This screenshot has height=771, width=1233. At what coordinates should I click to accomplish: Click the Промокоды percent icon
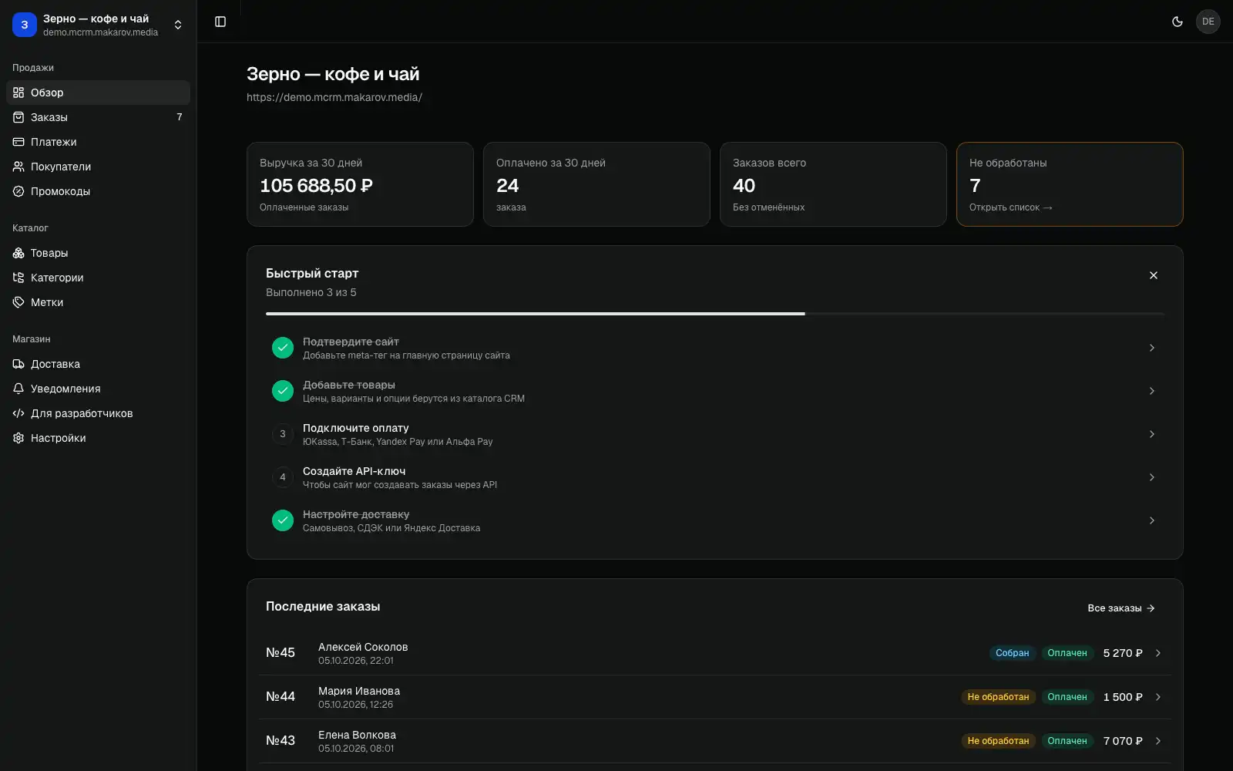point(18,191)
